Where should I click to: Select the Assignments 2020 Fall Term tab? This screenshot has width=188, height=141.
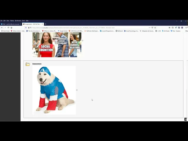(33, 24)
